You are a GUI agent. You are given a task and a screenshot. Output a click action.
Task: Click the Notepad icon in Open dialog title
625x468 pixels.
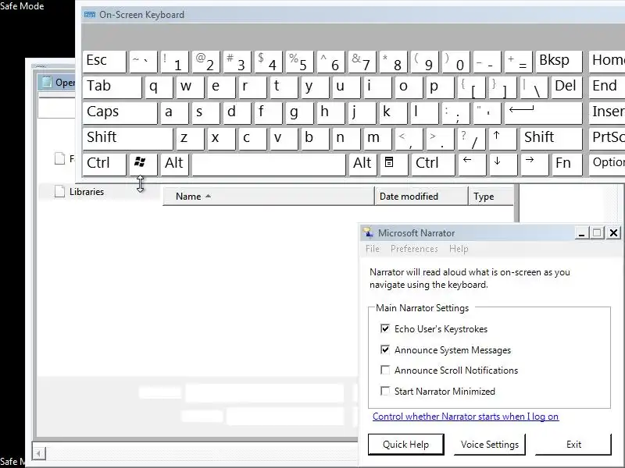47,82
